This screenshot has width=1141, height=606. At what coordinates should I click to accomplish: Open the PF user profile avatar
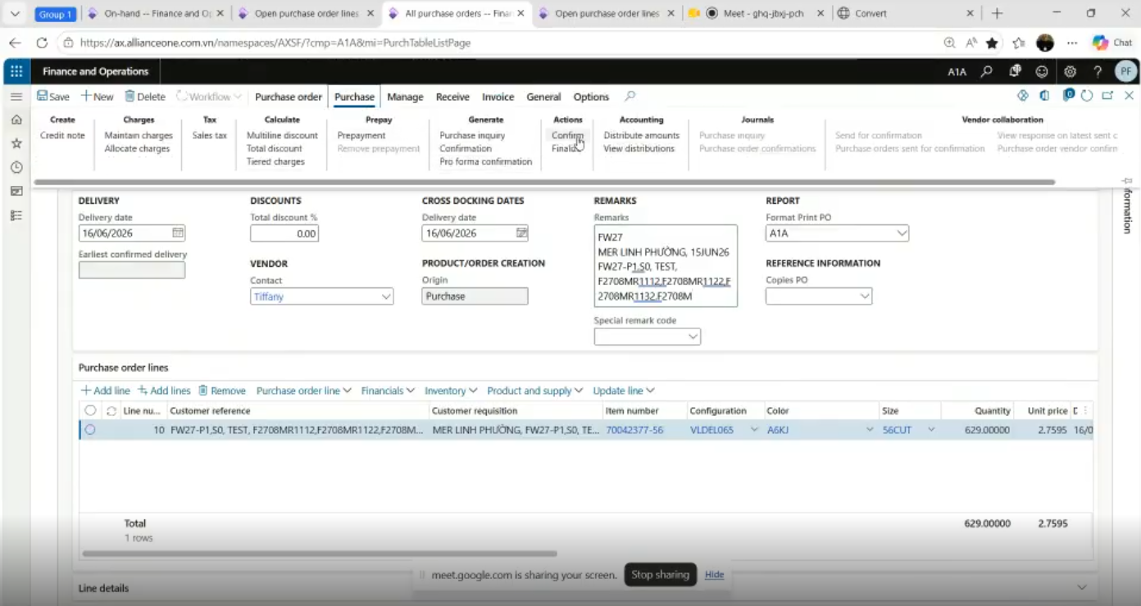(x=1126, y=71)
